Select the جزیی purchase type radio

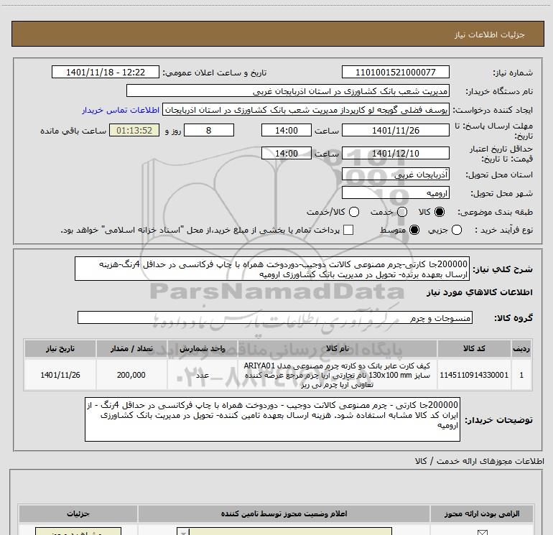click(x=457, y=230)
